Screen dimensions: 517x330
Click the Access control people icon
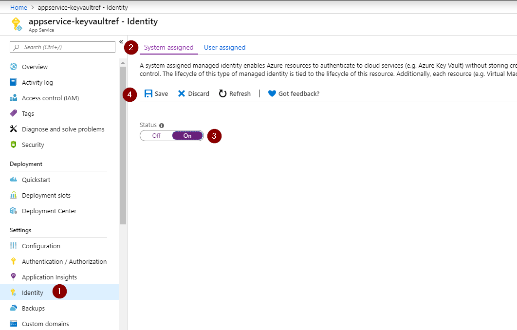(x=14, y=98)
